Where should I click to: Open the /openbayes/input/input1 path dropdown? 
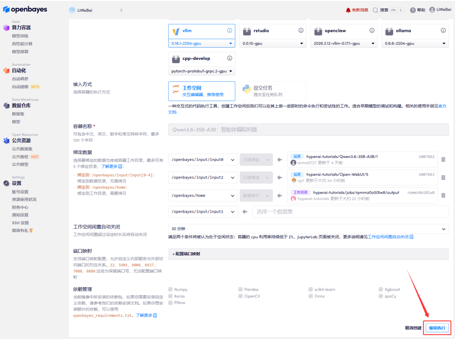point(203,212)
